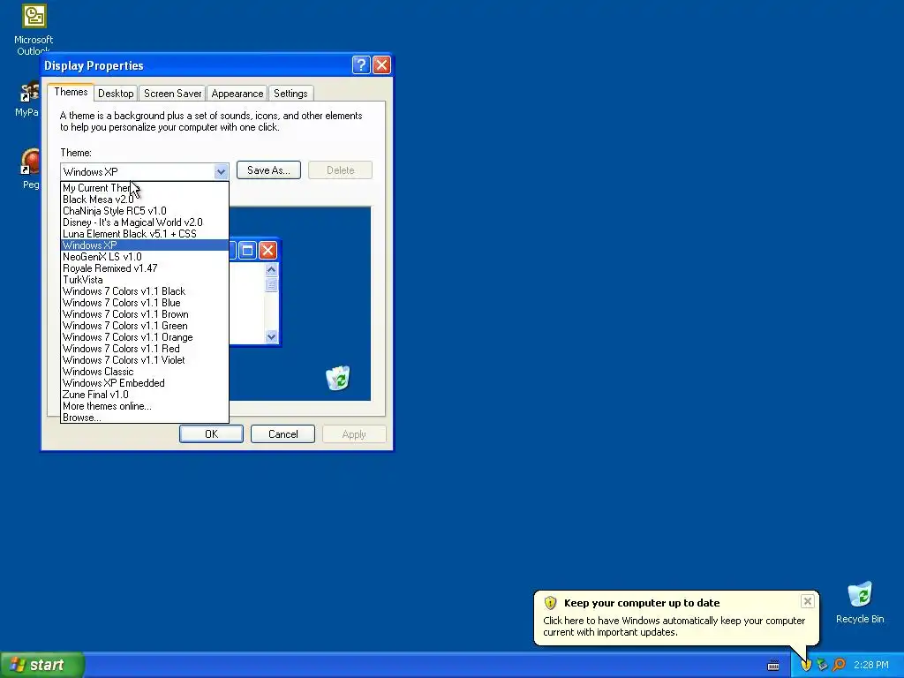
Task: Select Luna Element Black v5.1 + CSS
Action: click(144, 234)
